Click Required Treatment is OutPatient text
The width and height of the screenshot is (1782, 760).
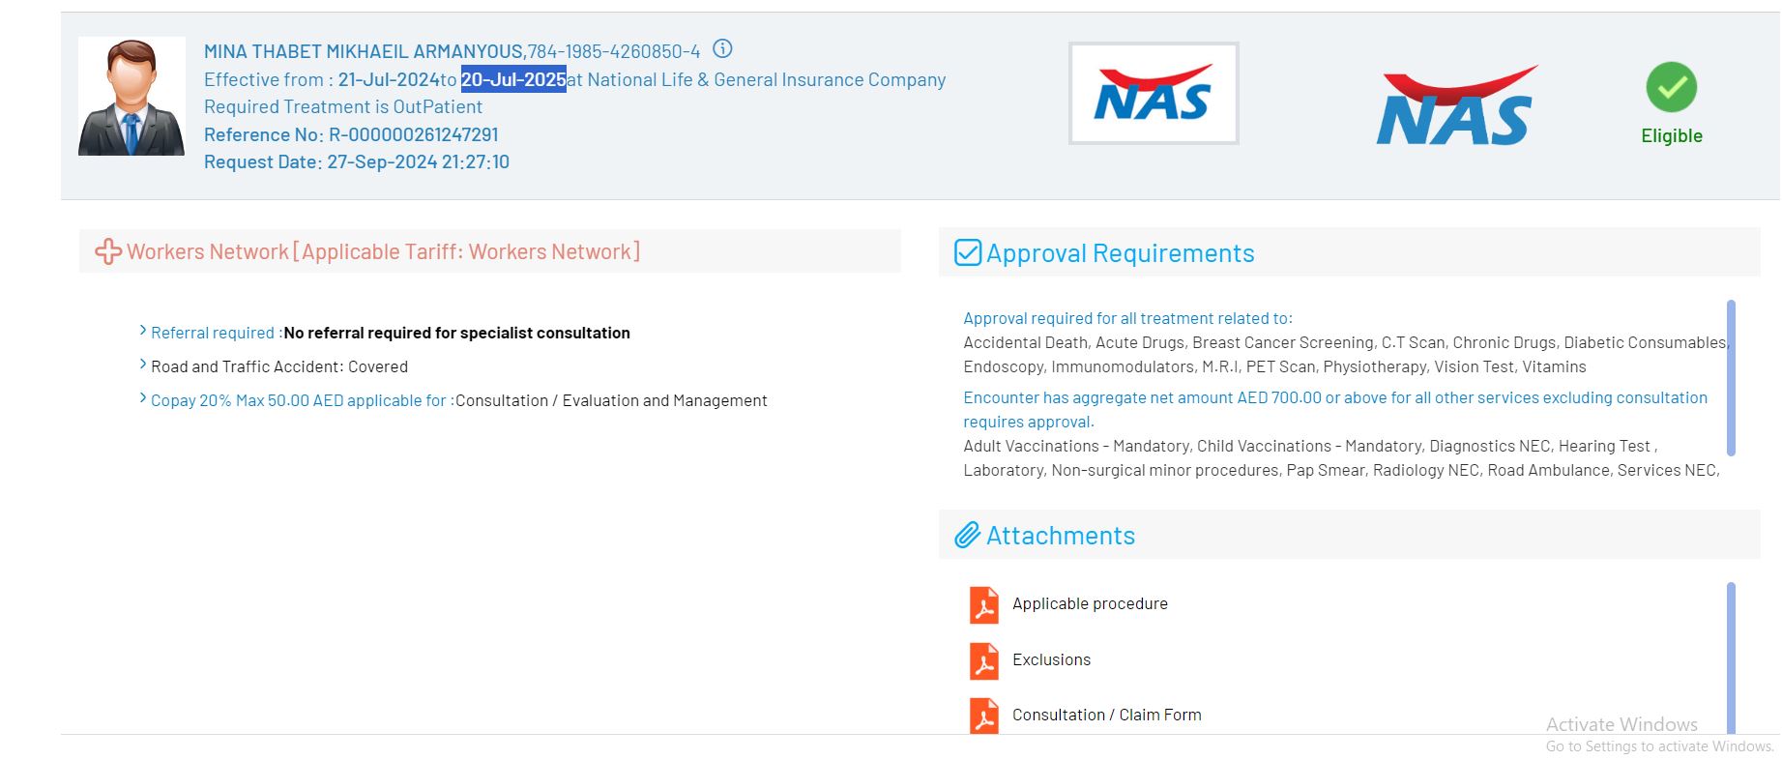pos(343,106)
